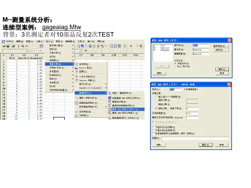Select 方差分析 analysis method radio
Viewport: 251px width, 188px height.
click(175, 64)
